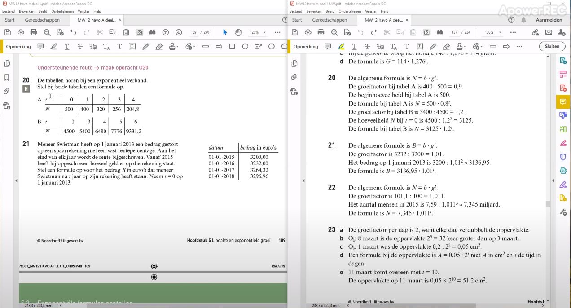
Task: Undo last action in left window
Action: 73,32
